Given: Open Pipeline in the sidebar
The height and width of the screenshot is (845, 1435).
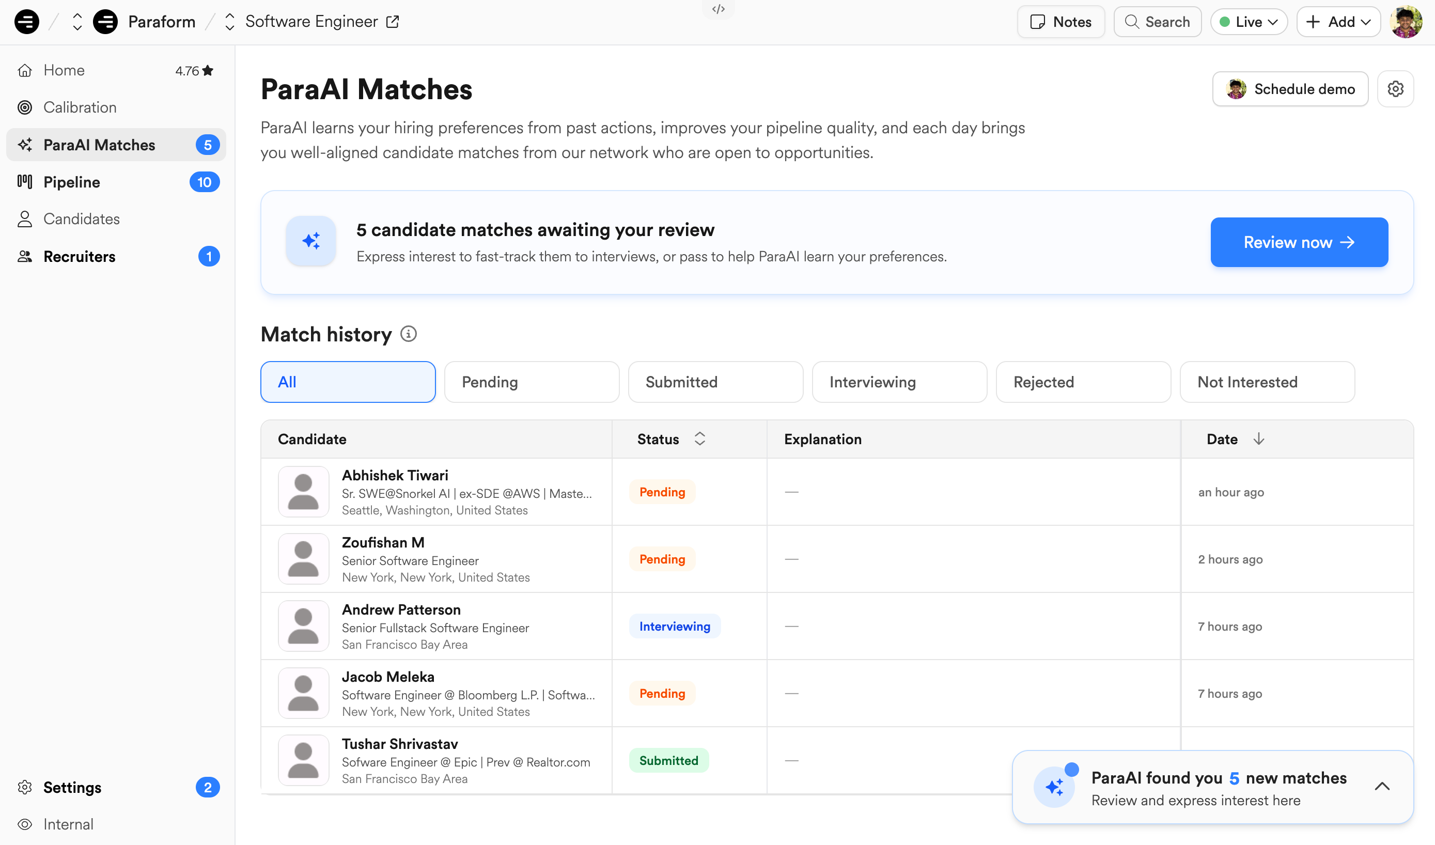Looking at the screenshot, I should [x=116, y=182].
